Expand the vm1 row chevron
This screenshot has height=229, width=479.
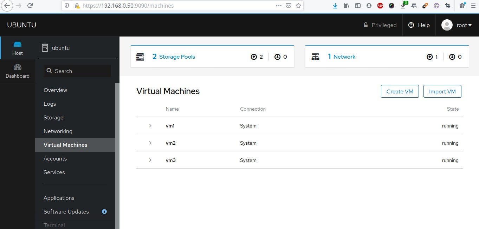pos(150,125)
